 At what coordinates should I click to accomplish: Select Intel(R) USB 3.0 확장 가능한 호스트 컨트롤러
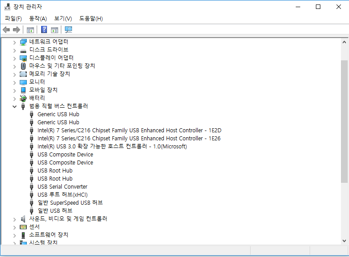point(112,146)
